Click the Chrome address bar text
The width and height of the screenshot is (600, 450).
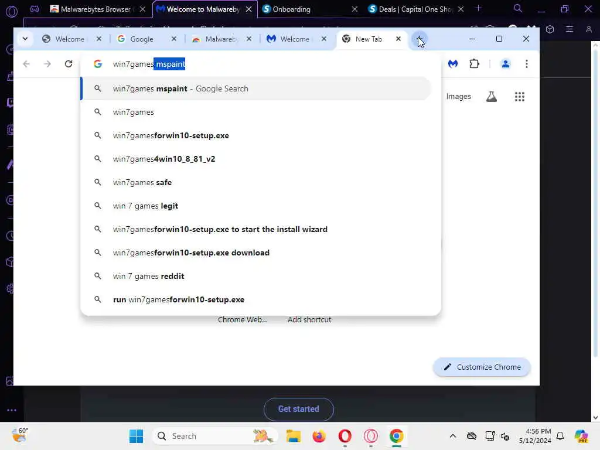pos(149,64)
